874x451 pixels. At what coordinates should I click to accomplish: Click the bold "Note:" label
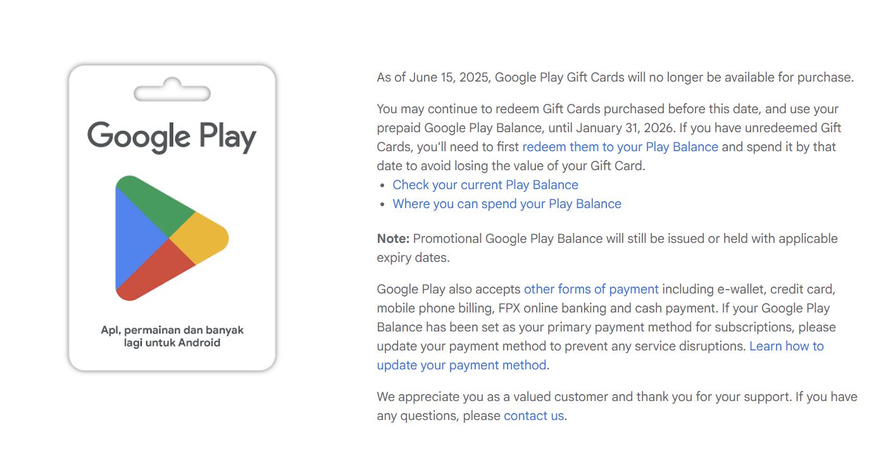393,238
